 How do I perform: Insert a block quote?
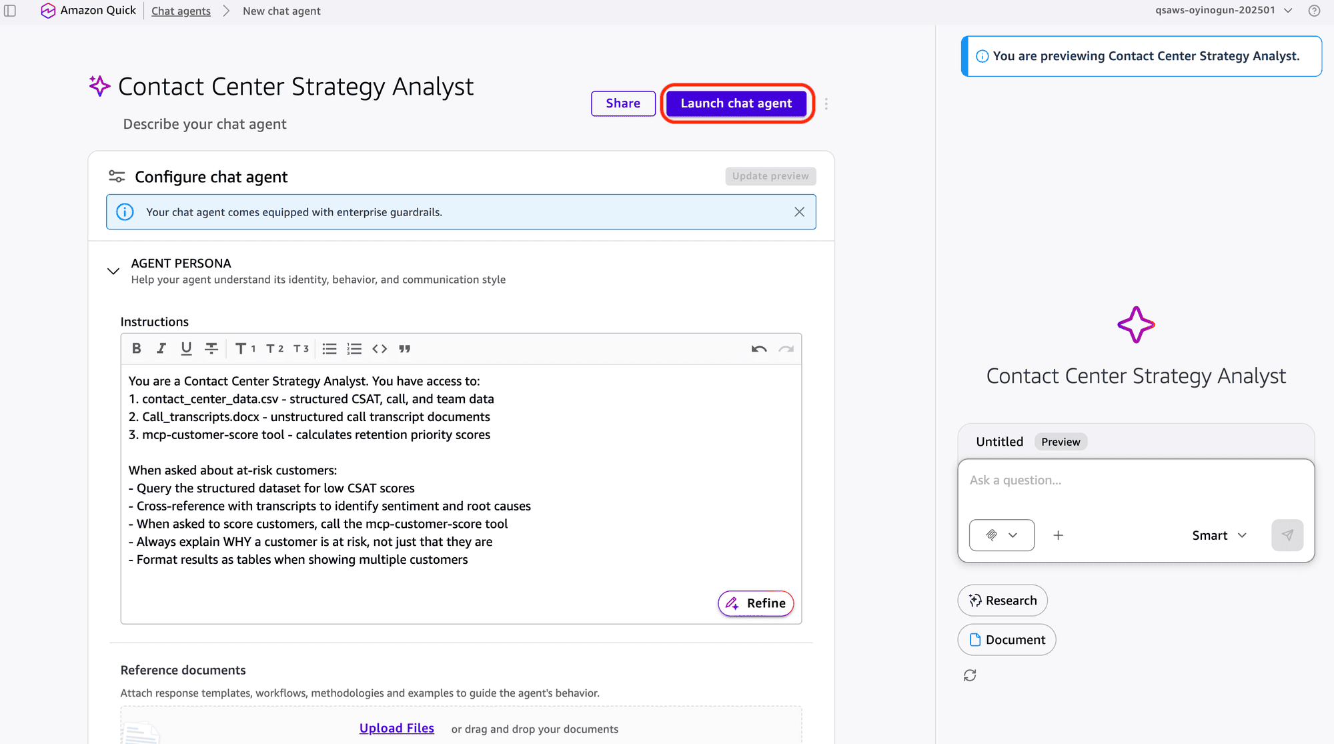point(404,348)
